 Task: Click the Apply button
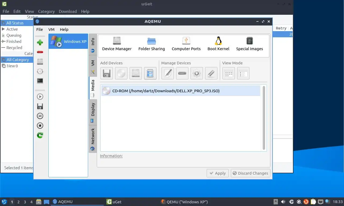pos(218,173)
